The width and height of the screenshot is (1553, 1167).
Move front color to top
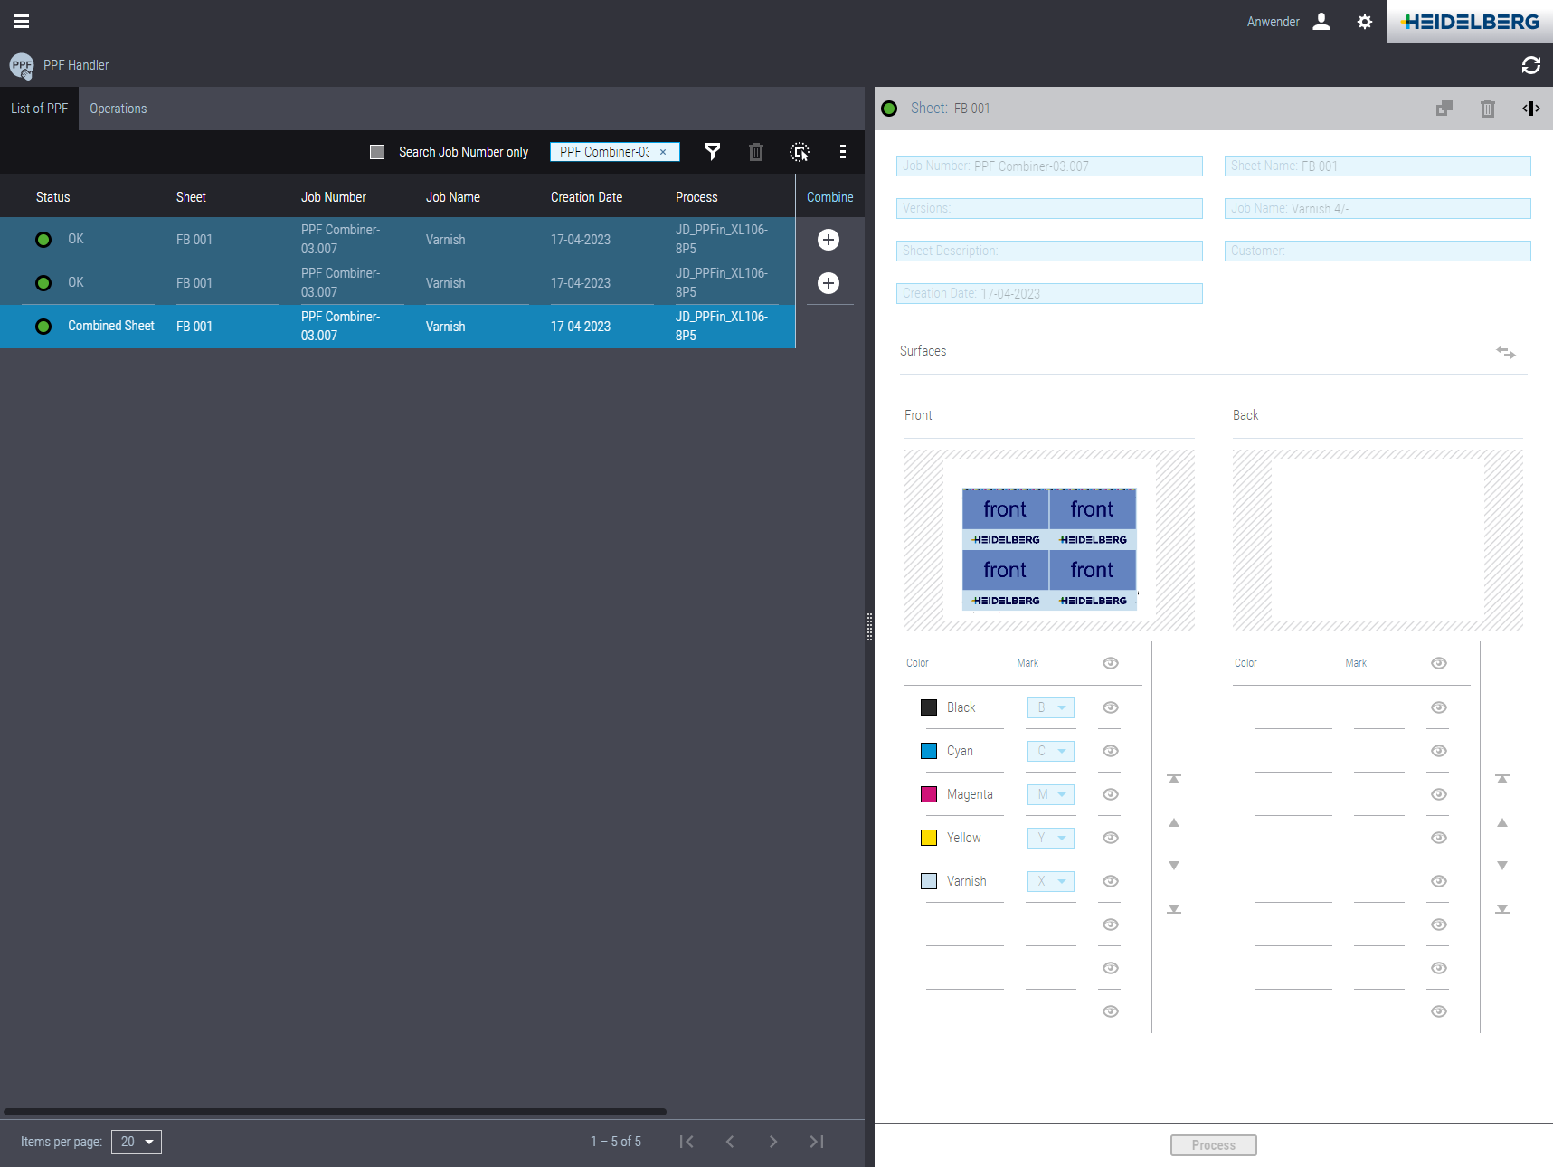point(1173,779)
